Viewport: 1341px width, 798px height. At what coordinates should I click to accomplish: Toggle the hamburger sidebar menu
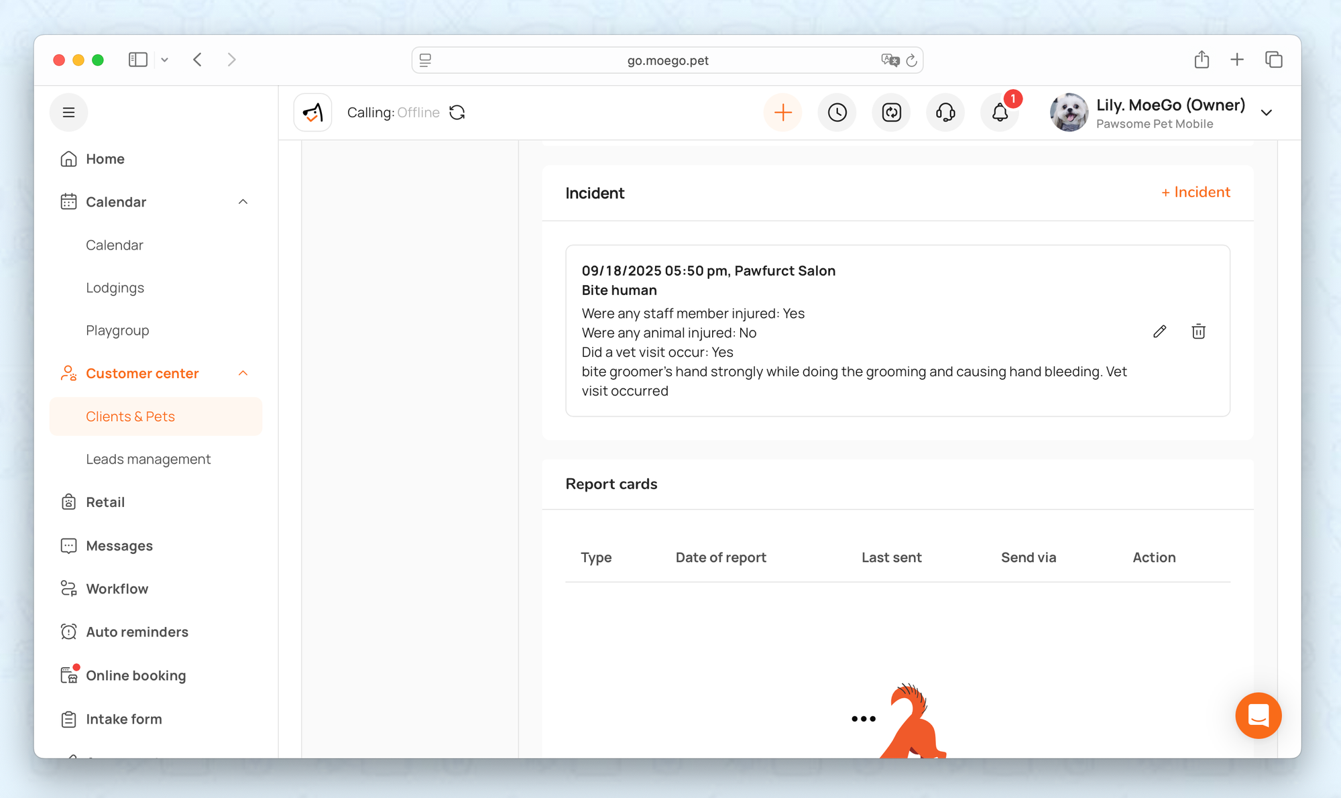[x=68, y=113]
